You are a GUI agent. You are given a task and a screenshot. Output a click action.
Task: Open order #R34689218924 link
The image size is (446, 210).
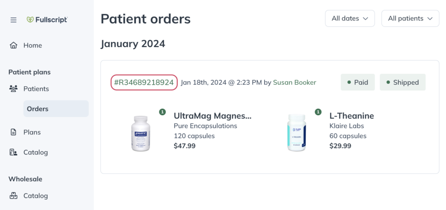[x=144, y=83]
